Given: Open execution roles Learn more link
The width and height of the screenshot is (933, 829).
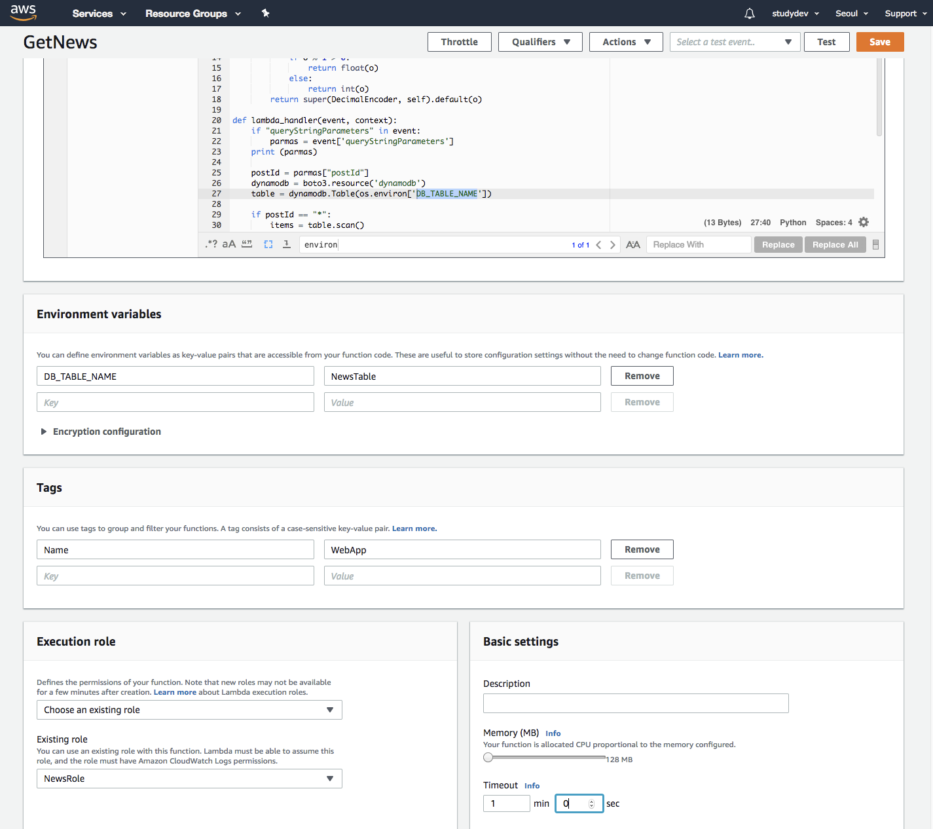Looking at the screenshot, I should tap(175, 692).
